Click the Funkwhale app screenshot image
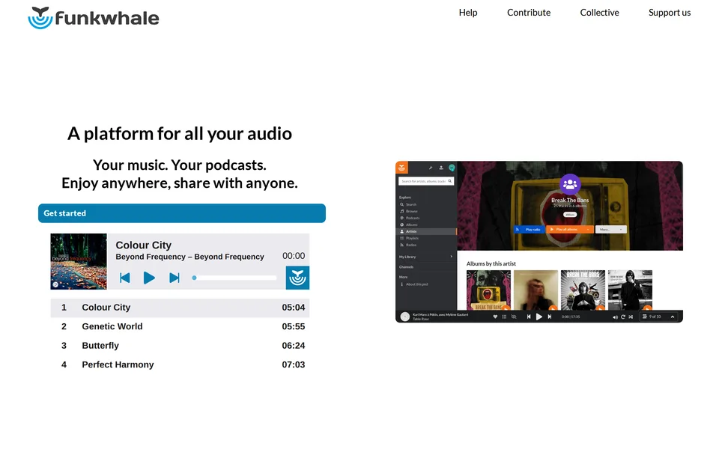The width and height of the screenshot is (719, 449). click(539, 242)
